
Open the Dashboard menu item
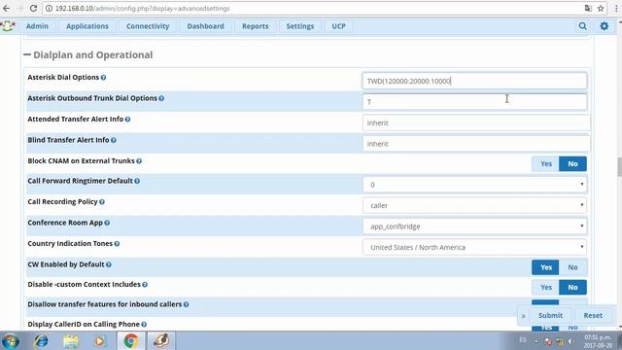[x=205, y=26]
